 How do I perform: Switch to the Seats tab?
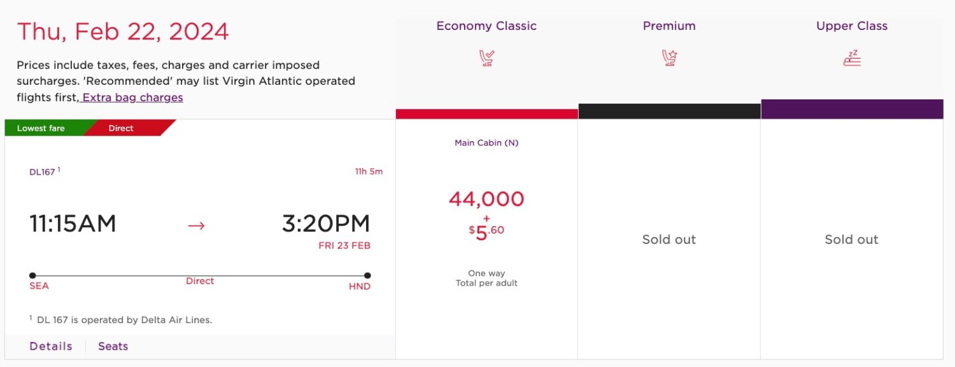[113, 346]
